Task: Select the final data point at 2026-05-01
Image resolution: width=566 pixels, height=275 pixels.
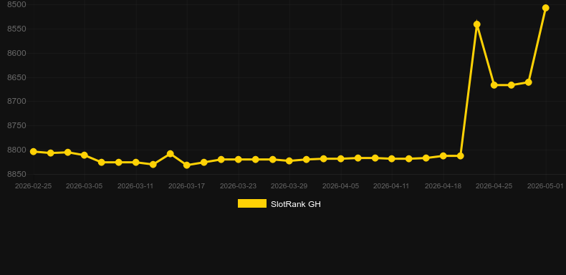Action: (x=546, y=8)
